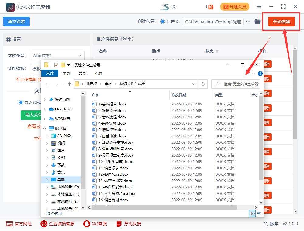Screen dimensions: 304x231
Task: Click the file list vertical scrollbar in Explorer
Action: (x=261, y=138)
